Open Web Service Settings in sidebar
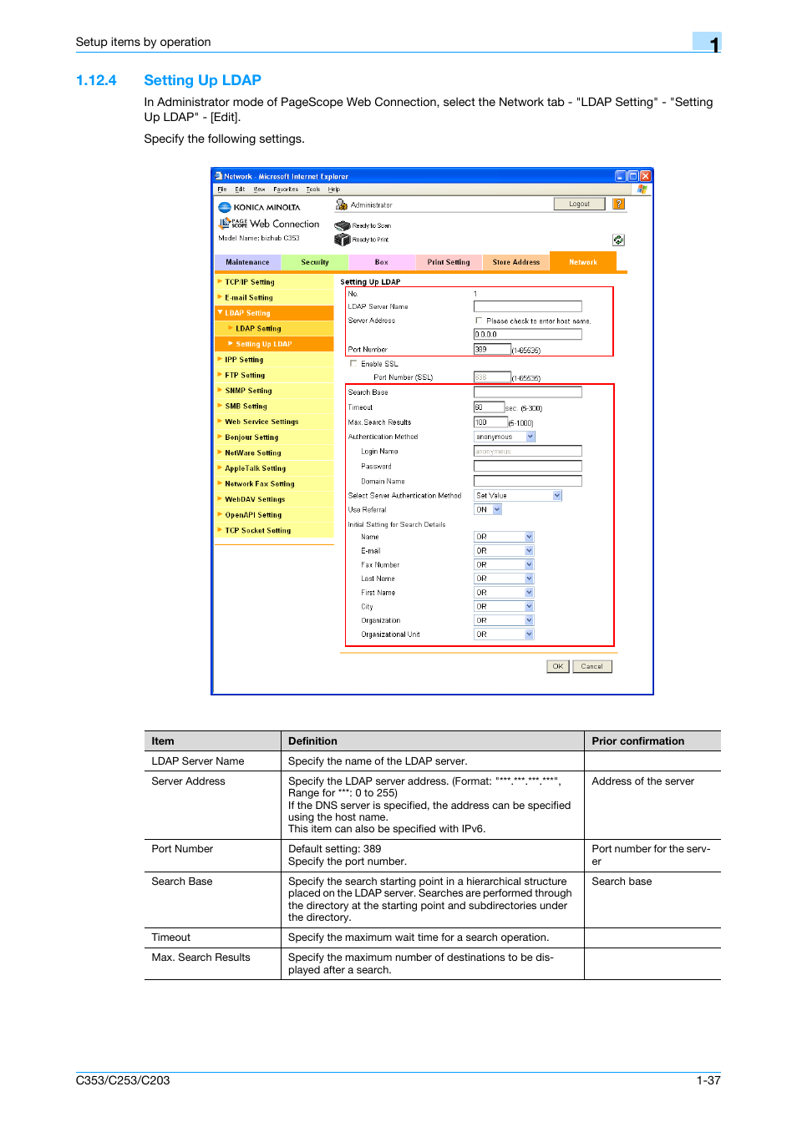This screenshot has height=1127, width=797. pos(274,422)
